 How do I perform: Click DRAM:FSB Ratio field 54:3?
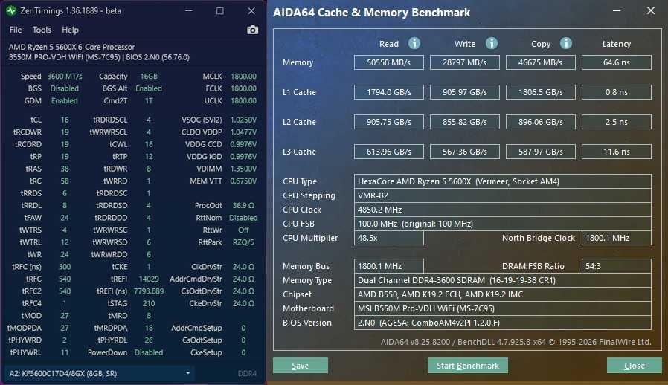(x=617, y=266)
